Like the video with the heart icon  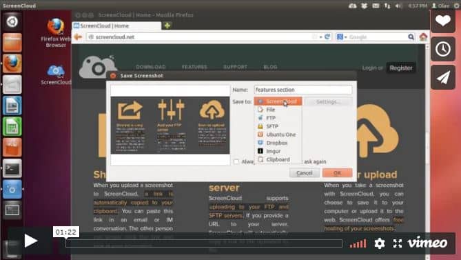coord(443,21)
